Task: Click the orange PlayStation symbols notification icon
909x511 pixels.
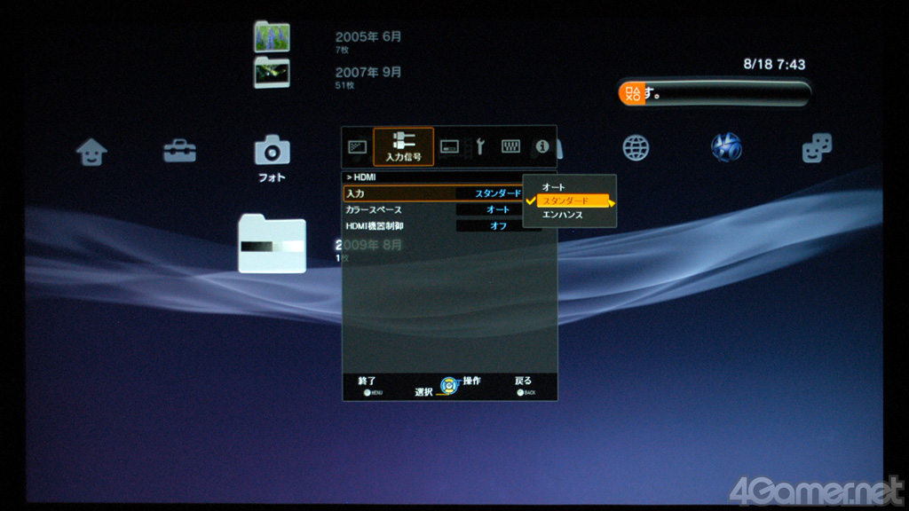Action: click(632, 93)
